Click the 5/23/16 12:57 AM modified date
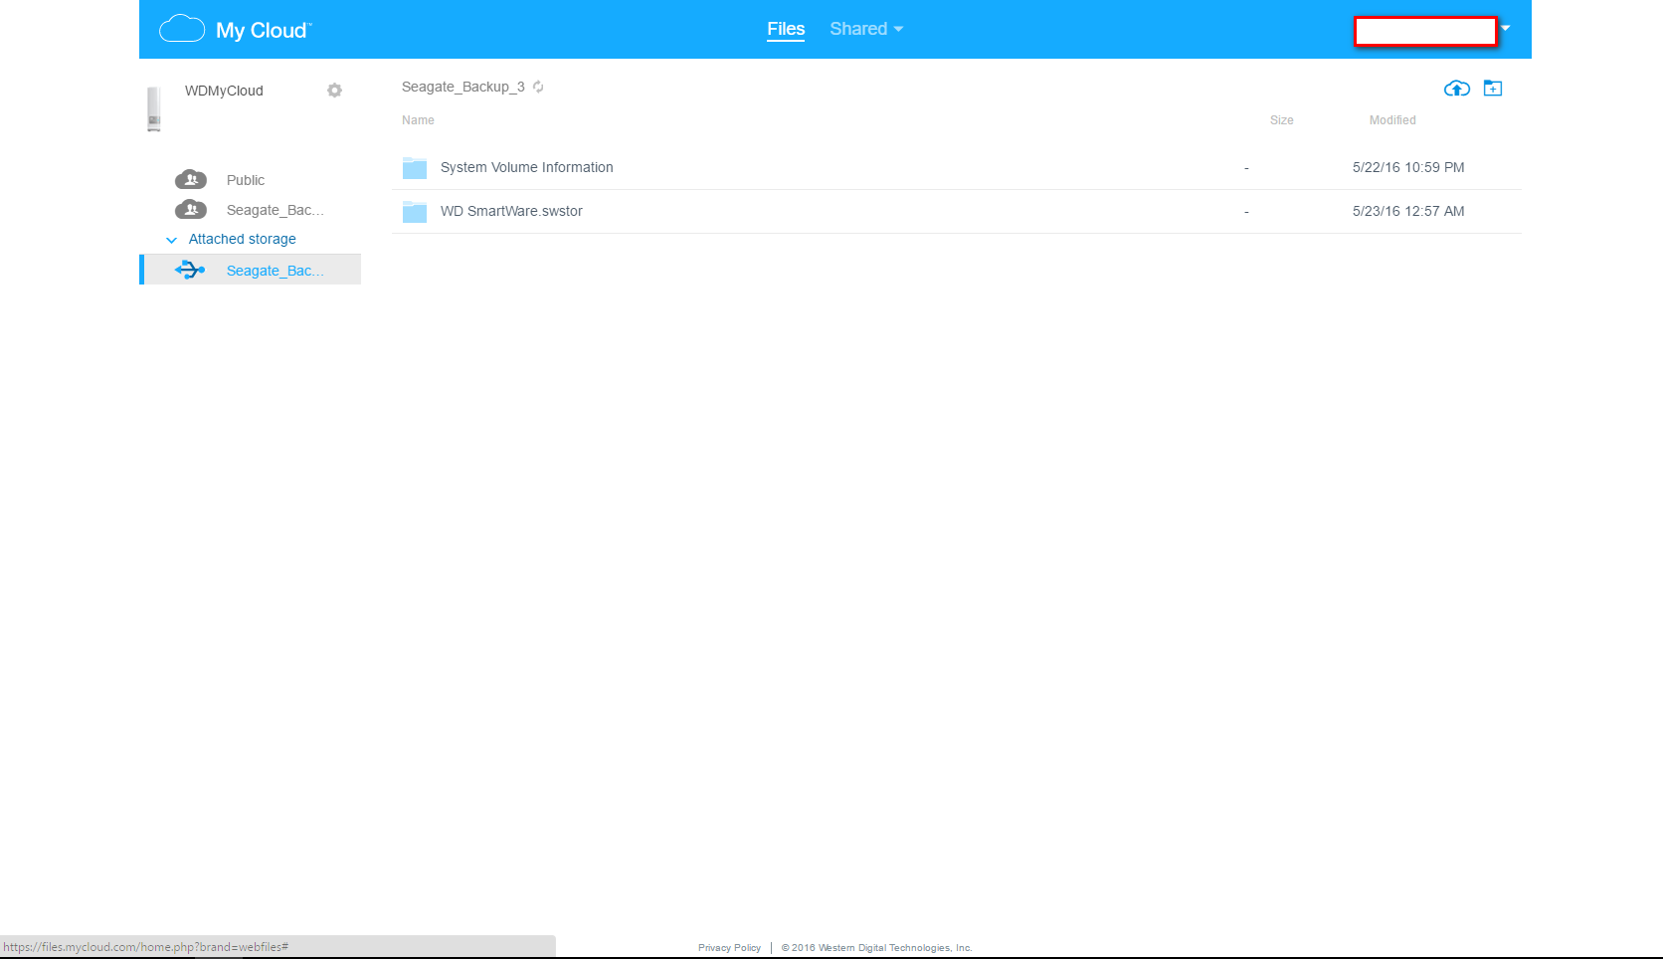This screenshot has height=959, width=1663. 1408,211
